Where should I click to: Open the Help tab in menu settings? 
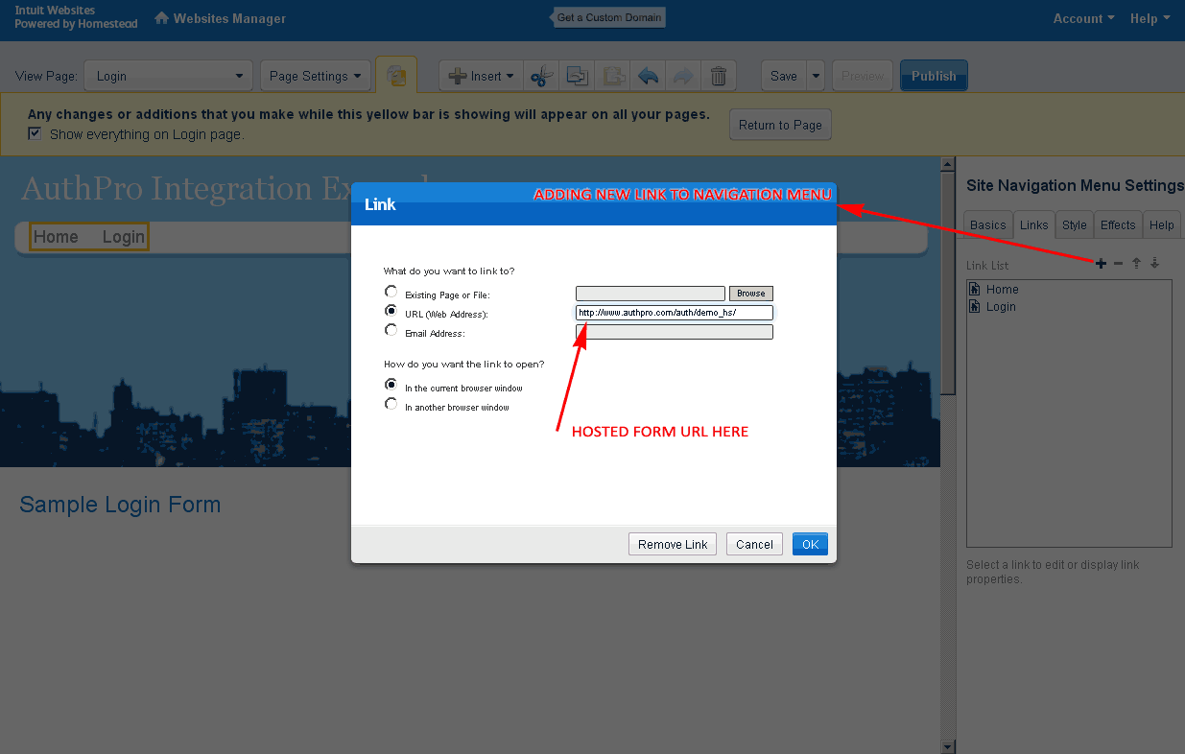(1162, 224)
